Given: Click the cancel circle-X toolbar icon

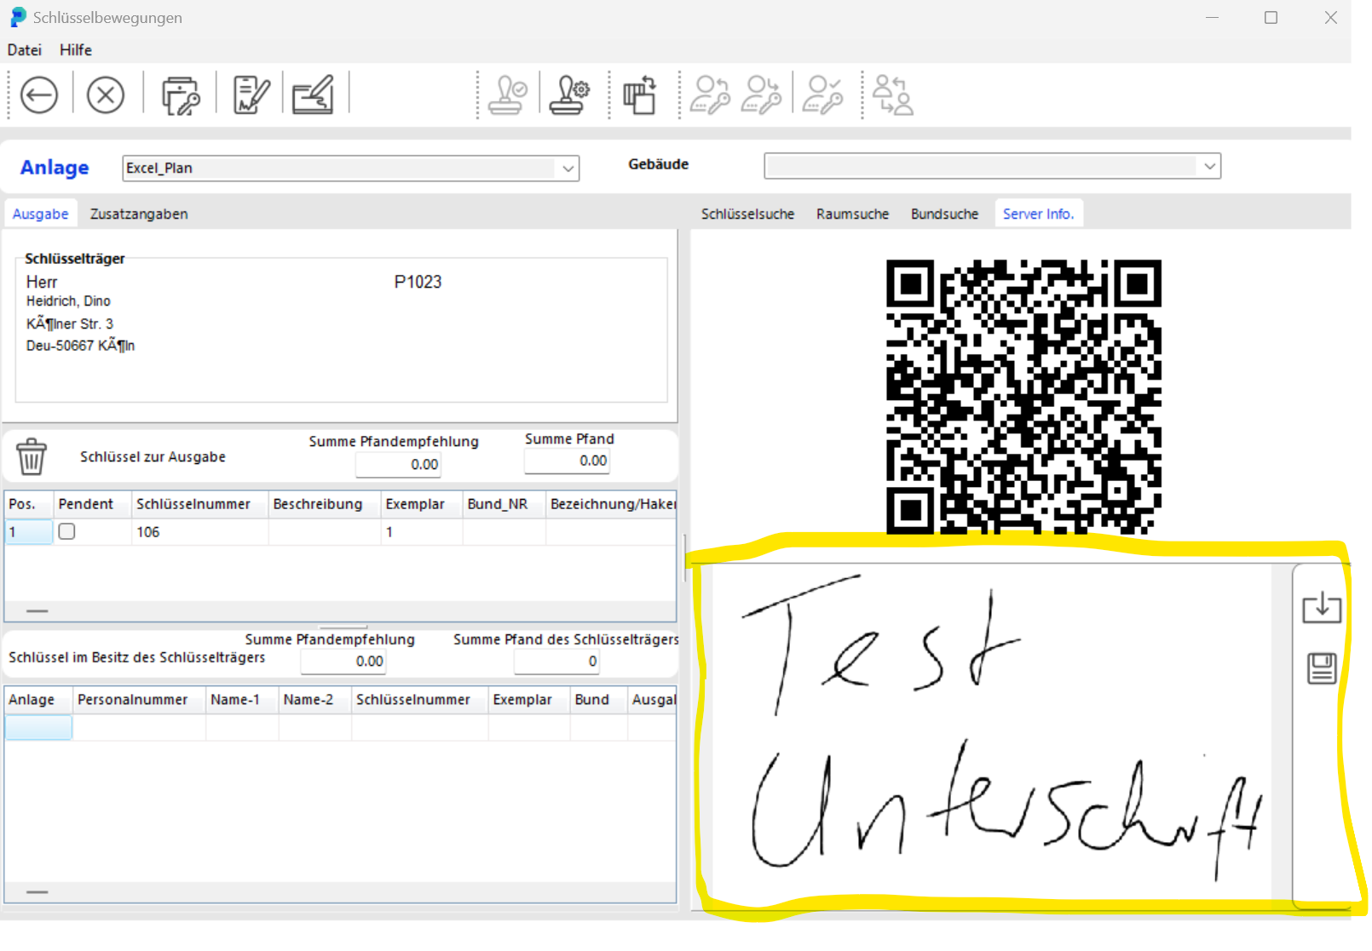Looking at the screenshot, I should tap(106, 95).
